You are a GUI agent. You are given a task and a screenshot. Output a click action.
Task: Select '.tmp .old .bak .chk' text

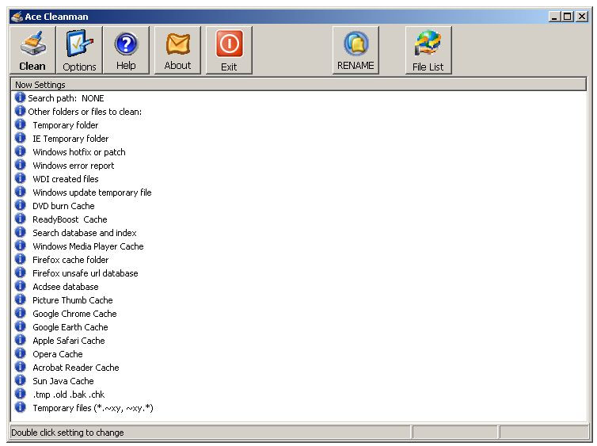point(69,395)
